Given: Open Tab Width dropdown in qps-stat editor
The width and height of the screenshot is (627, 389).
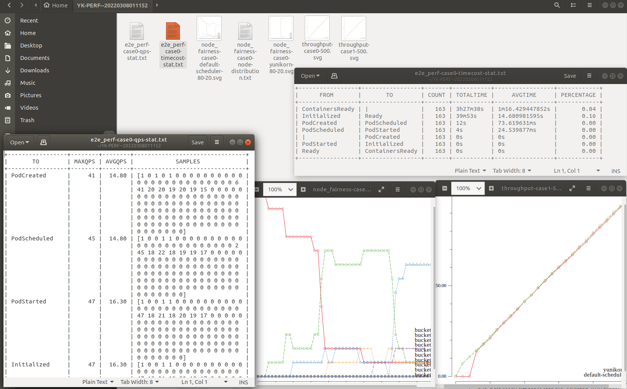Looking at the screenshot, I should (140, 382).
